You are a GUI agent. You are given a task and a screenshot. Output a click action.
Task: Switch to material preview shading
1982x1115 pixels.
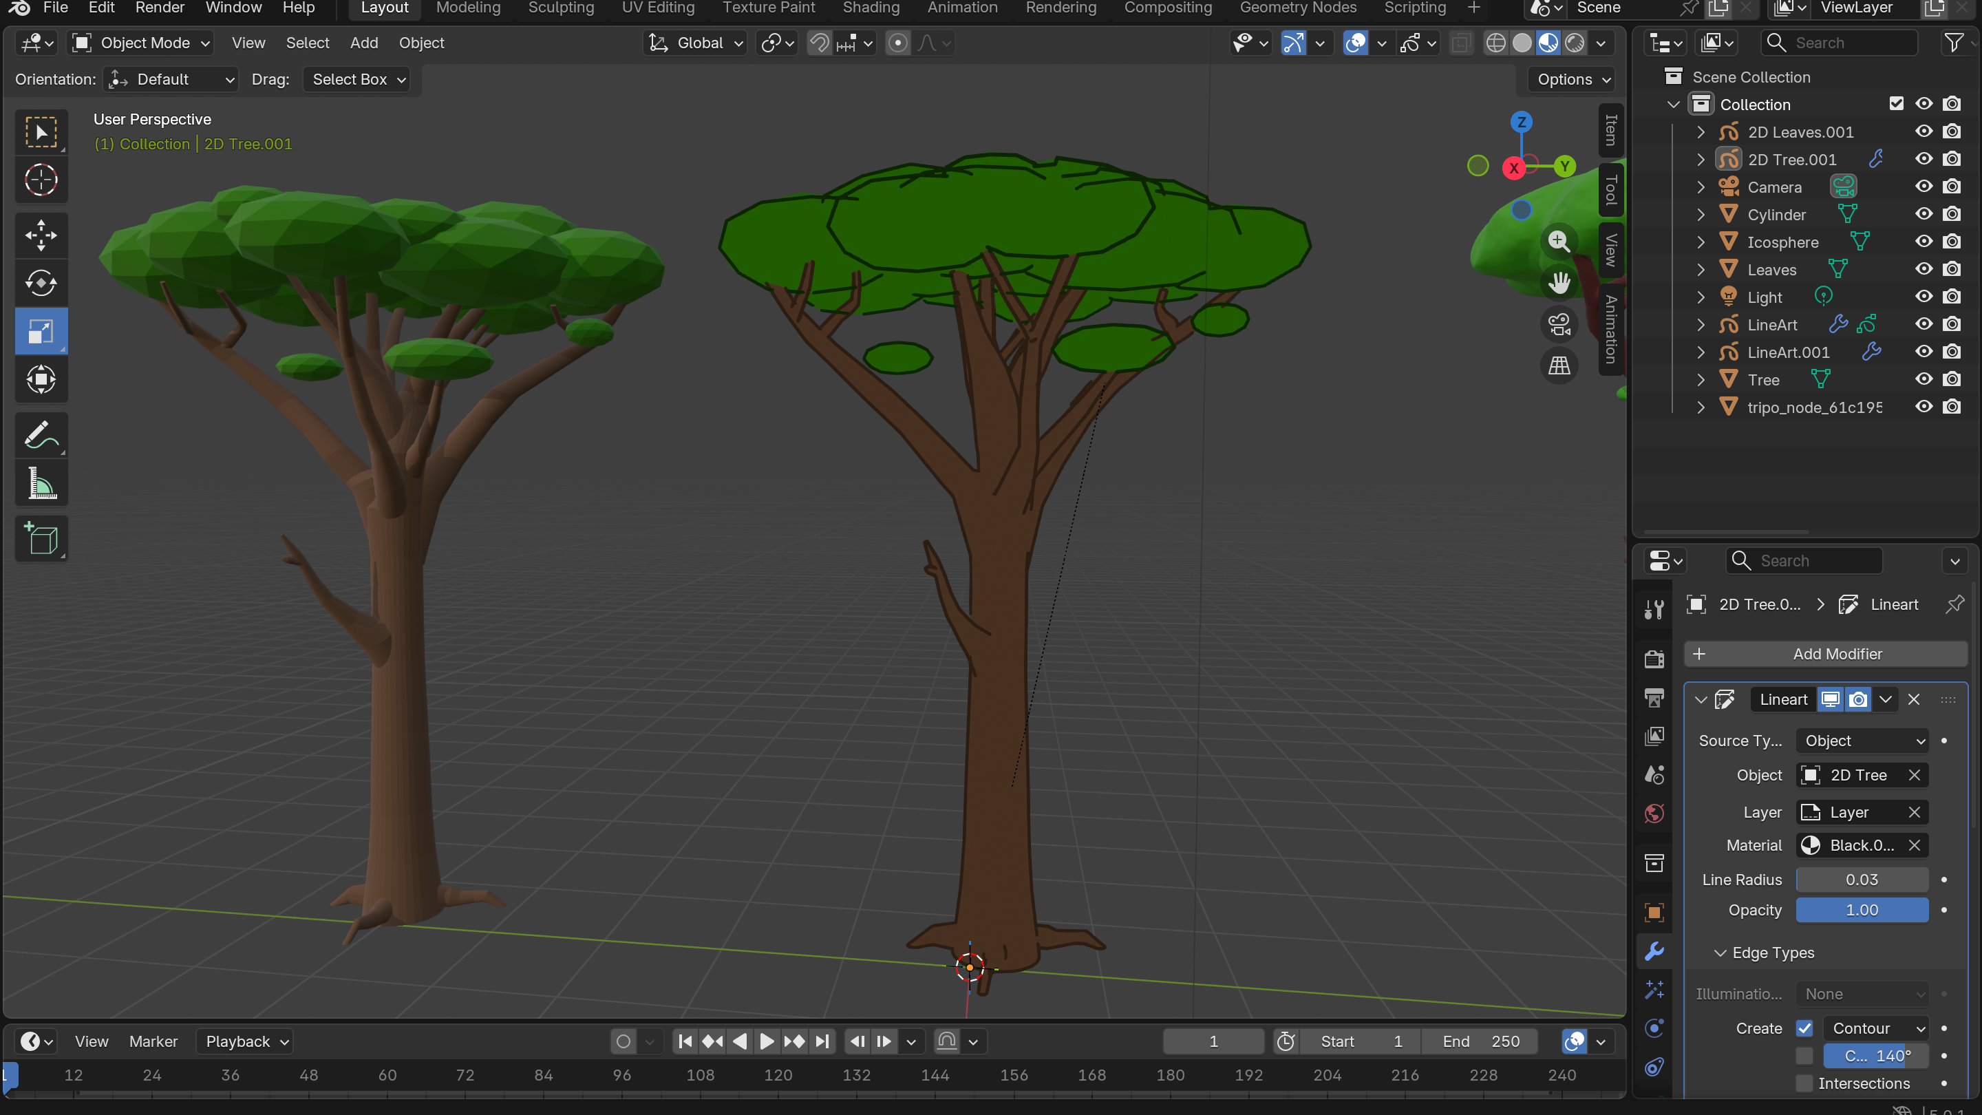tap(1548, 43)
